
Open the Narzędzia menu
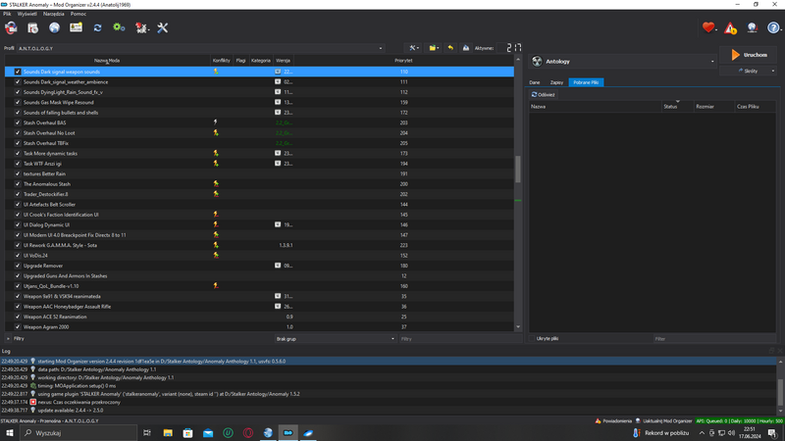coord(53,15)
